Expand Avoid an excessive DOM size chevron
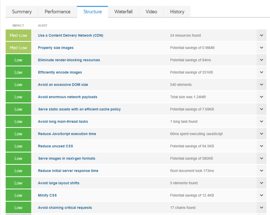This screenshot has width=270, height=215. 261,85
